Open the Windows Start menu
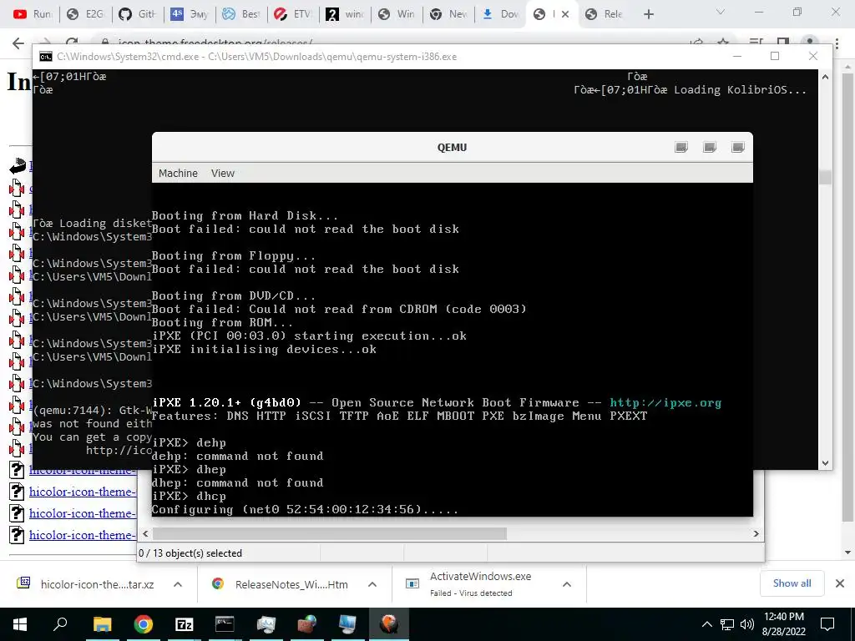Screen dimensions: 855x641 pos(20,624)
